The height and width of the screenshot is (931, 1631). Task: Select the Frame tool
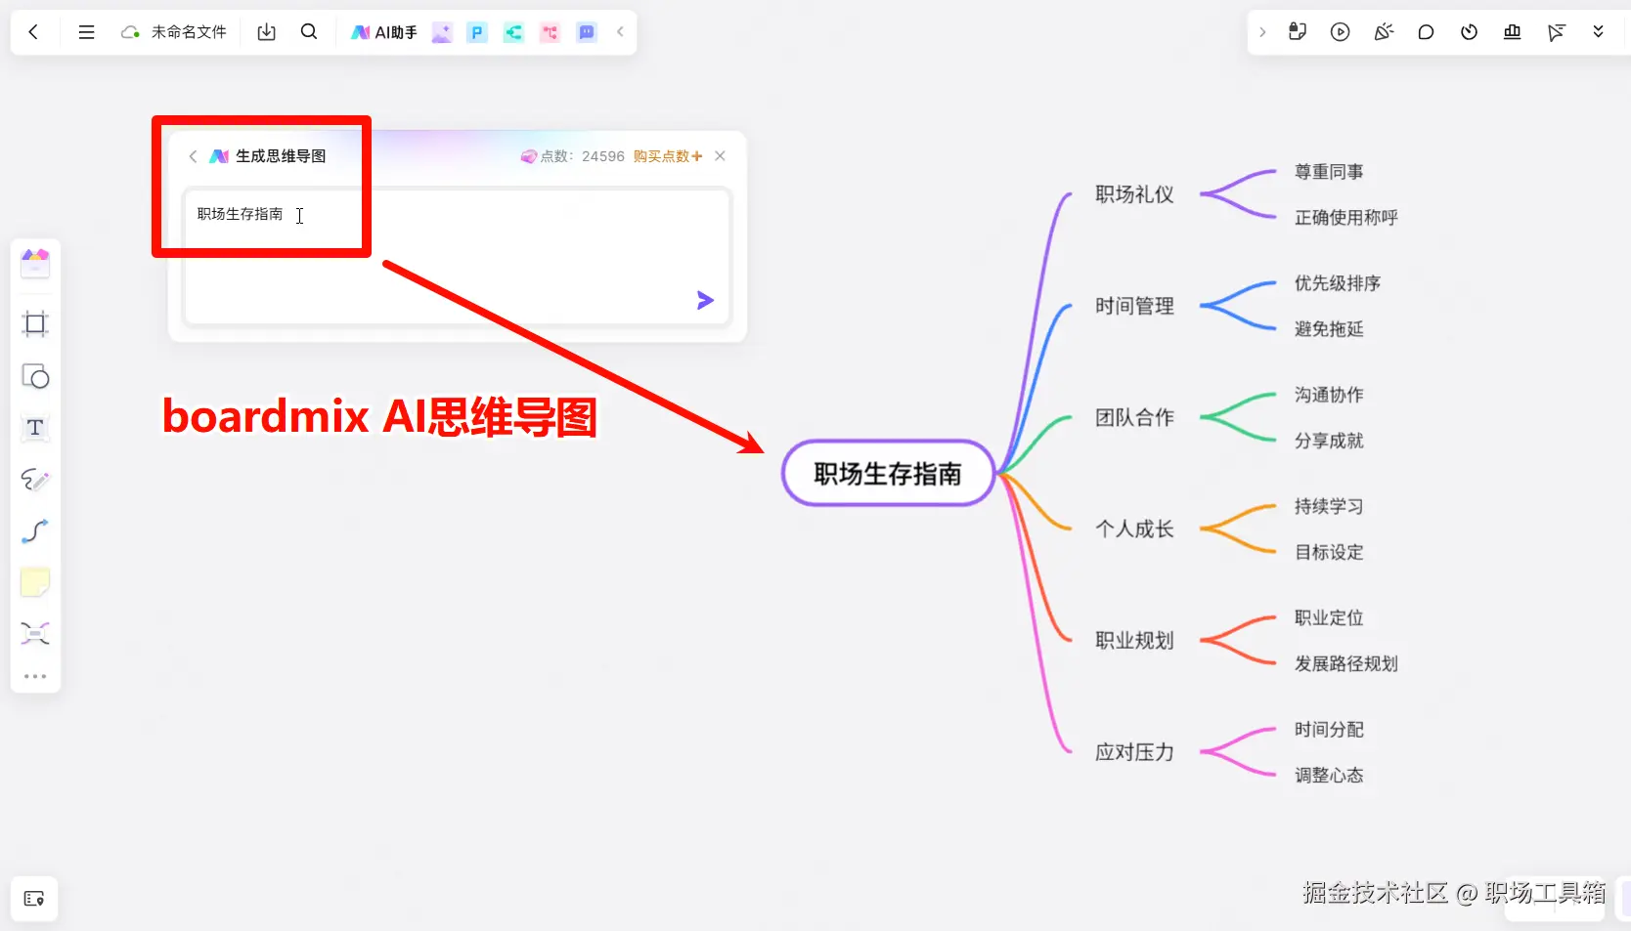[35, 324]
